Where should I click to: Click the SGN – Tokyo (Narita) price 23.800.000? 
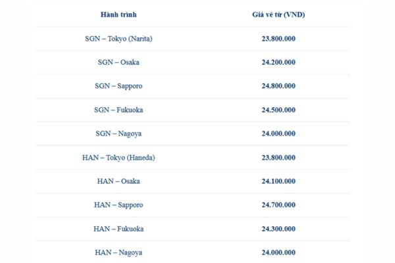278,39
